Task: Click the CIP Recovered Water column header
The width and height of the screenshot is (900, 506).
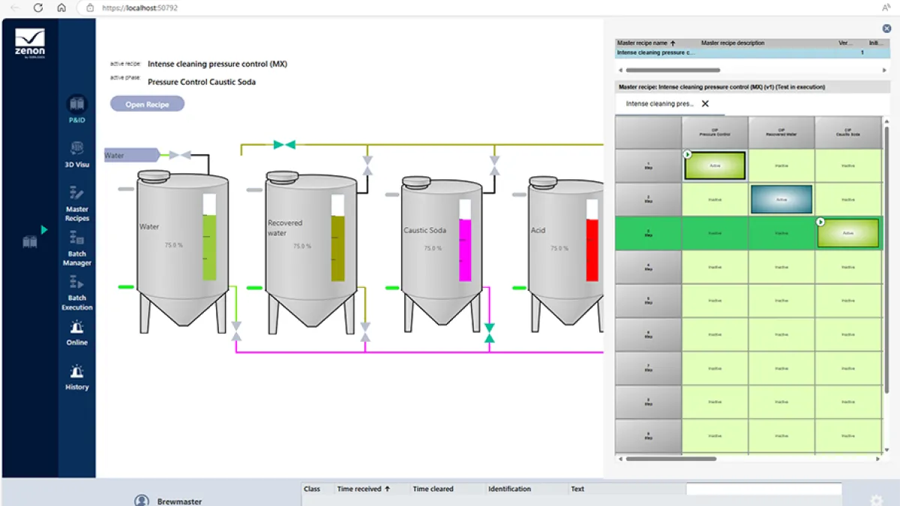Action: pos(781,132)
